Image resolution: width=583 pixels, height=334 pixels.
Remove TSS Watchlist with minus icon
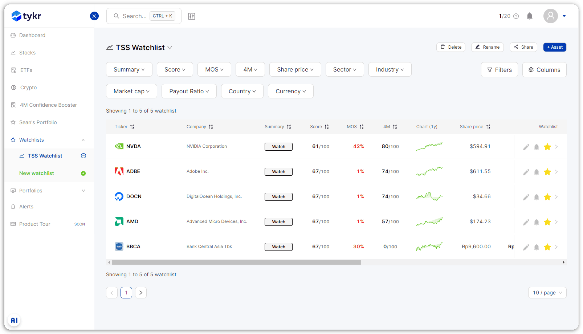pos(83,156)
